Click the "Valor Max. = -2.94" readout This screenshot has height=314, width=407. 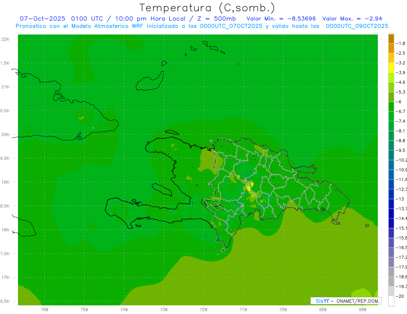tap(352, 19)
